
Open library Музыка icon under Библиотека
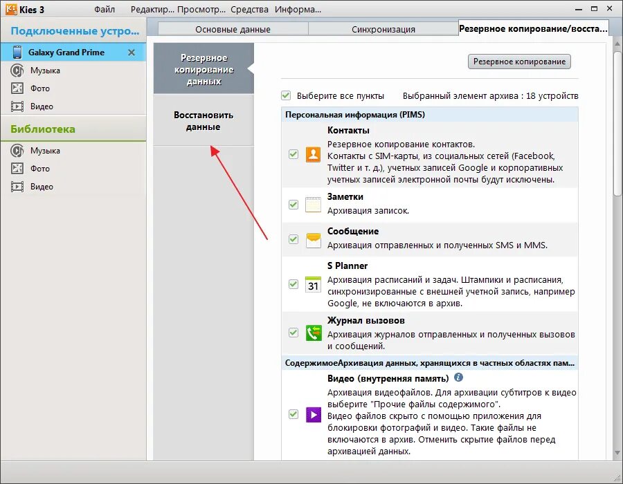(17, 151)
